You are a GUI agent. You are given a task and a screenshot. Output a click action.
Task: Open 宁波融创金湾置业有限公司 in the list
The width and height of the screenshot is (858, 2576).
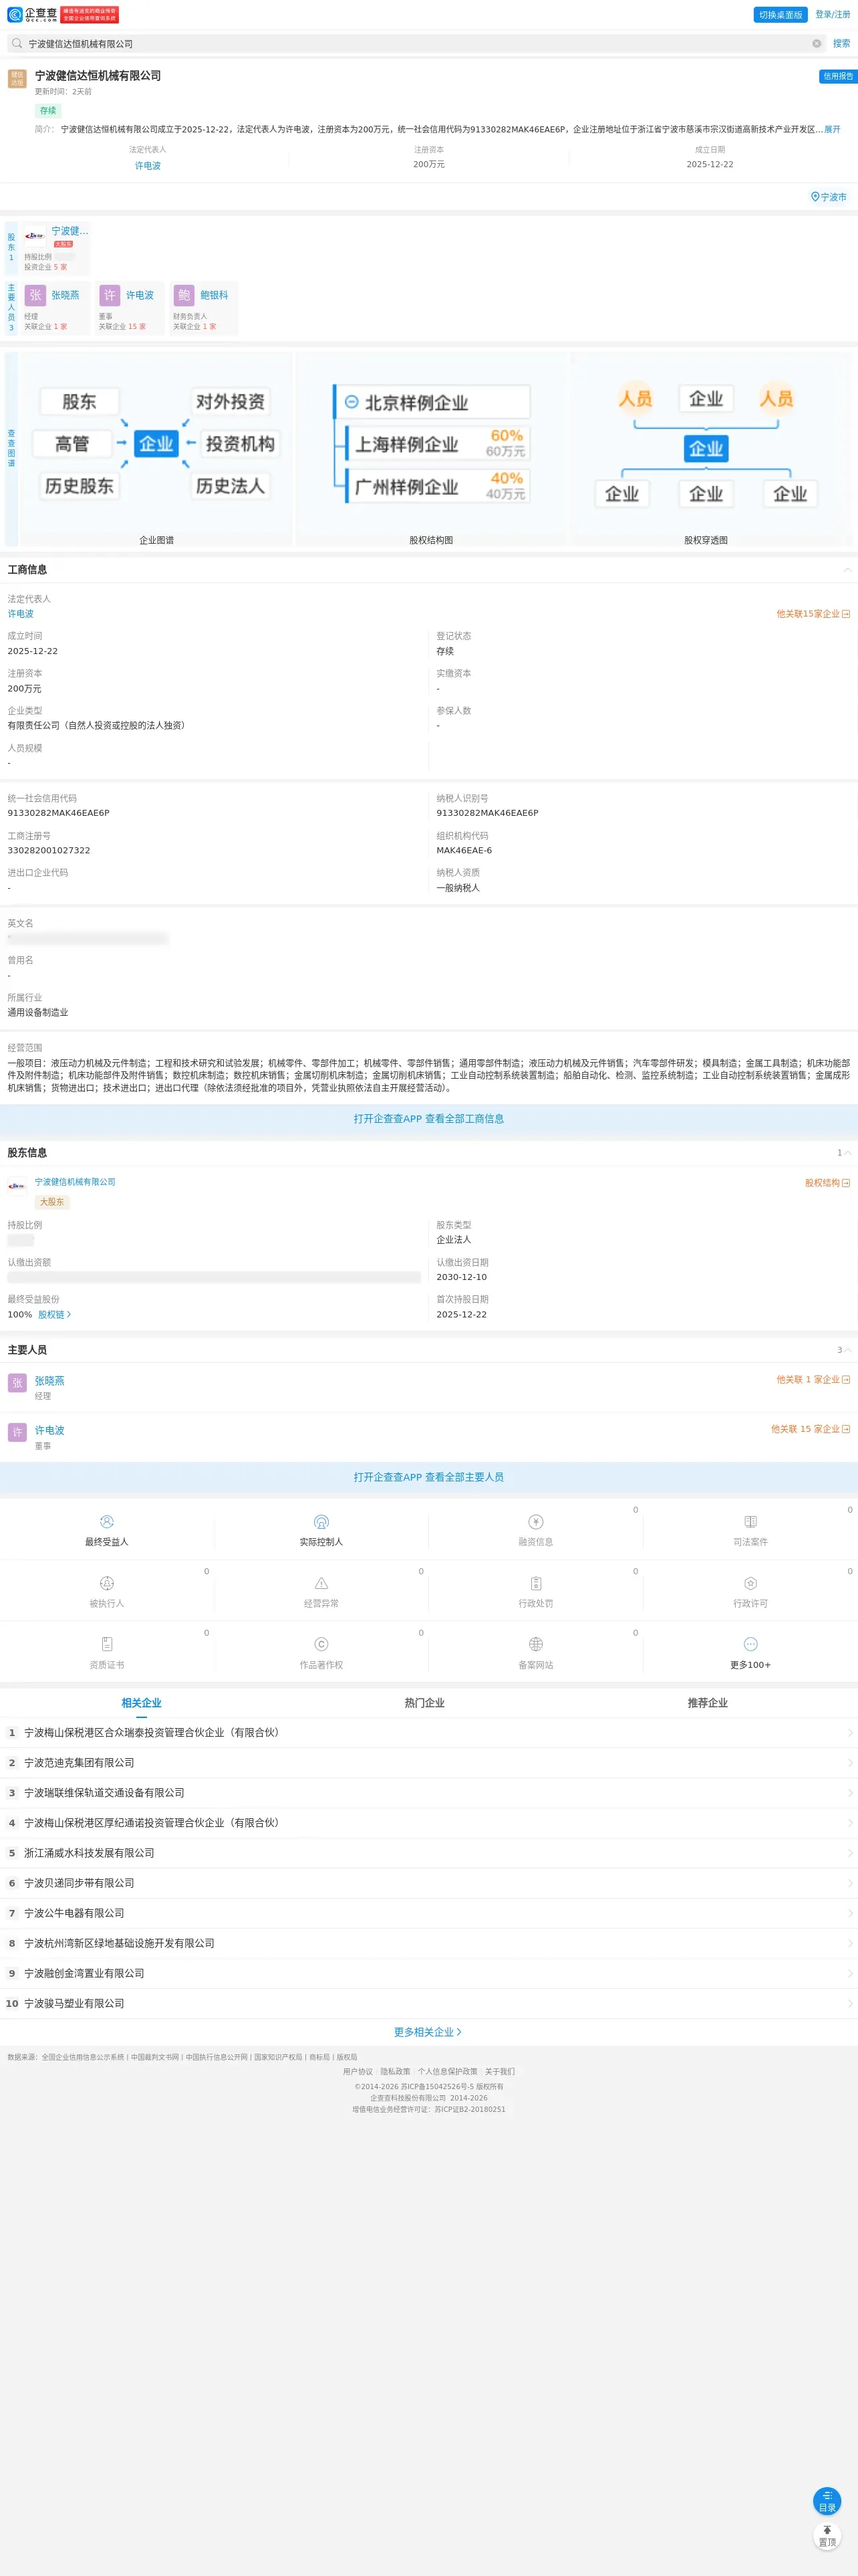pyautogui.click(x=428, y=1973)
